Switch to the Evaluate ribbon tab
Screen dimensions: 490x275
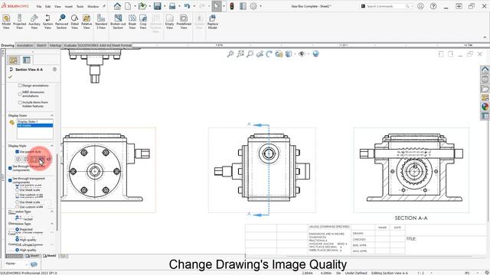[x=70, y=46]
